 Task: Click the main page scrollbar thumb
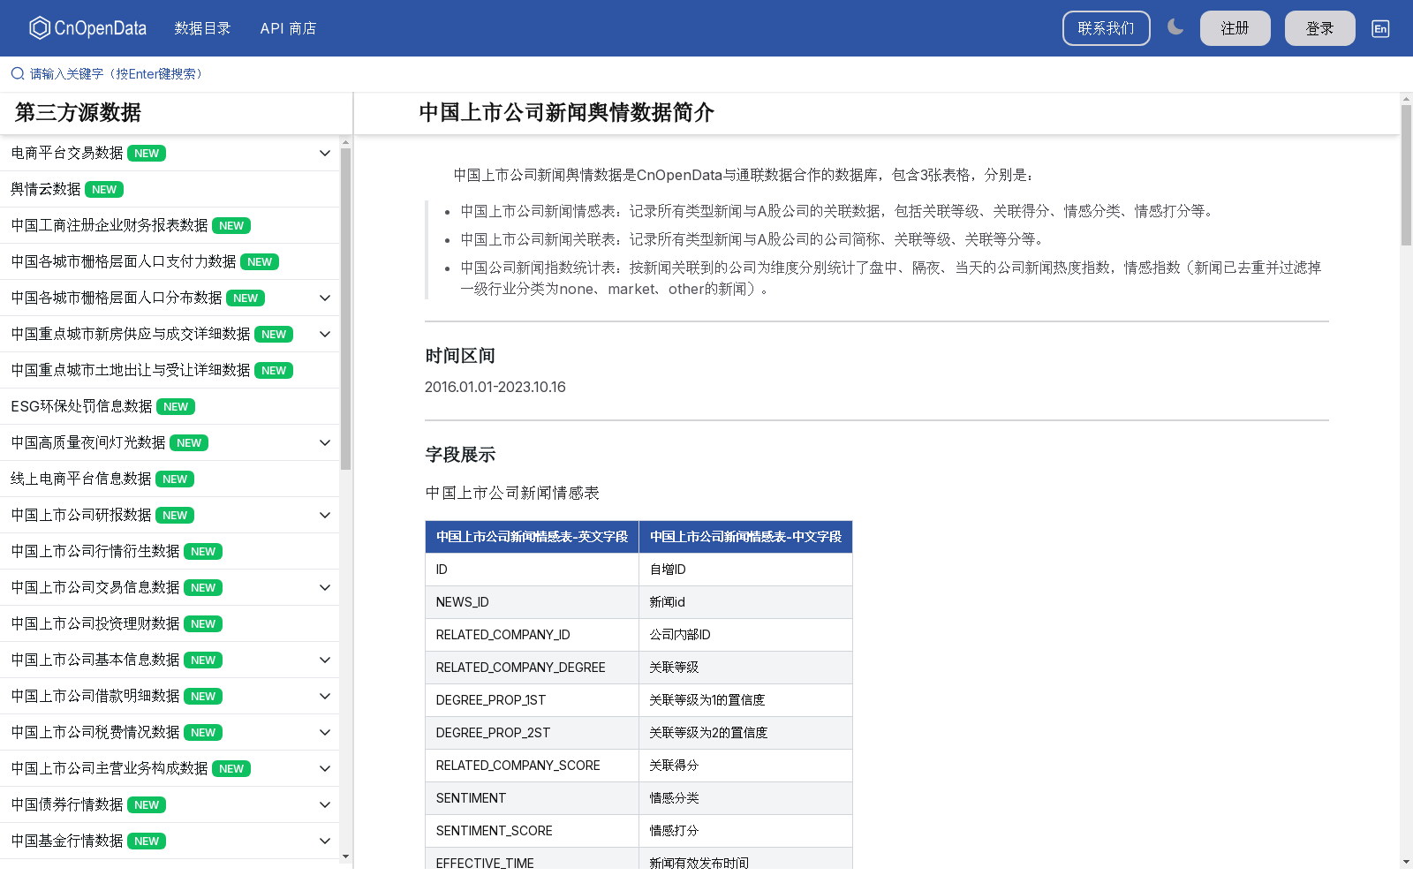(x=1406, y=175)
